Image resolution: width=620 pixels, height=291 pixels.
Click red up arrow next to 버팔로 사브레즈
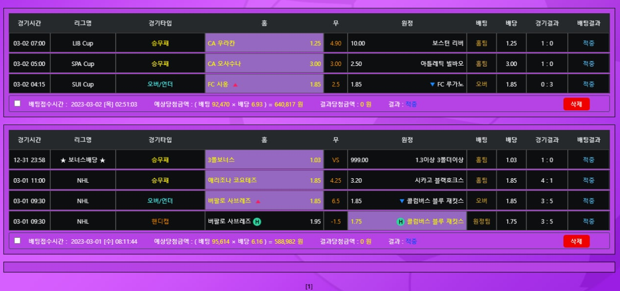tap(258, 201)
